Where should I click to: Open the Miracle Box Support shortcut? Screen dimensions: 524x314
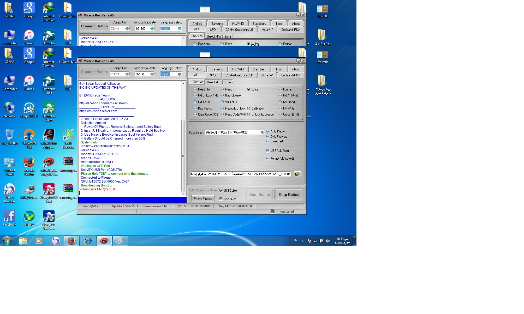[x=49, y=139]
